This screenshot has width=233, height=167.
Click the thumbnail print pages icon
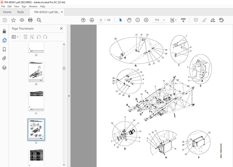click(32, 37)
